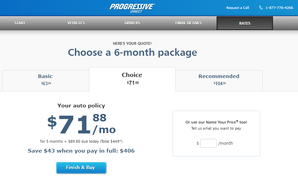Screen dimensions: 298x181
Task: Click the Choose a 6-month package heading
Action: 132,52
